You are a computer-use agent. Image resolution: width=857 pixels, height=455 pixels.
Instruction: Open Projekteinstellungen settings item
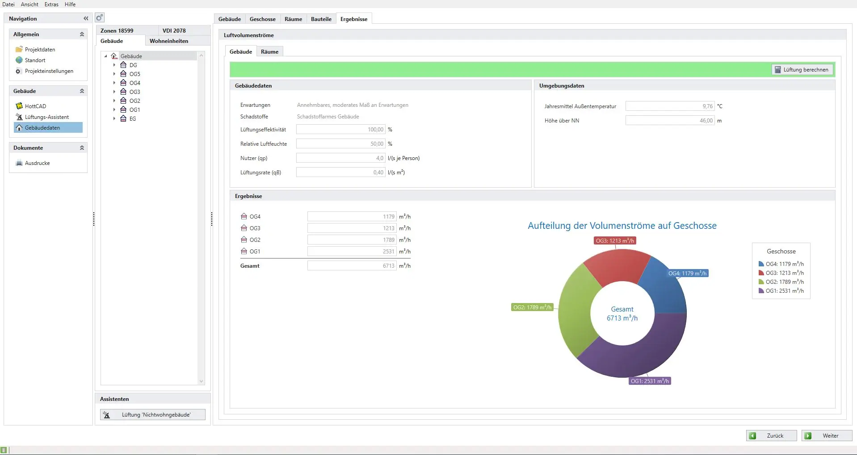pyautogui.click(x=49, y=71)
